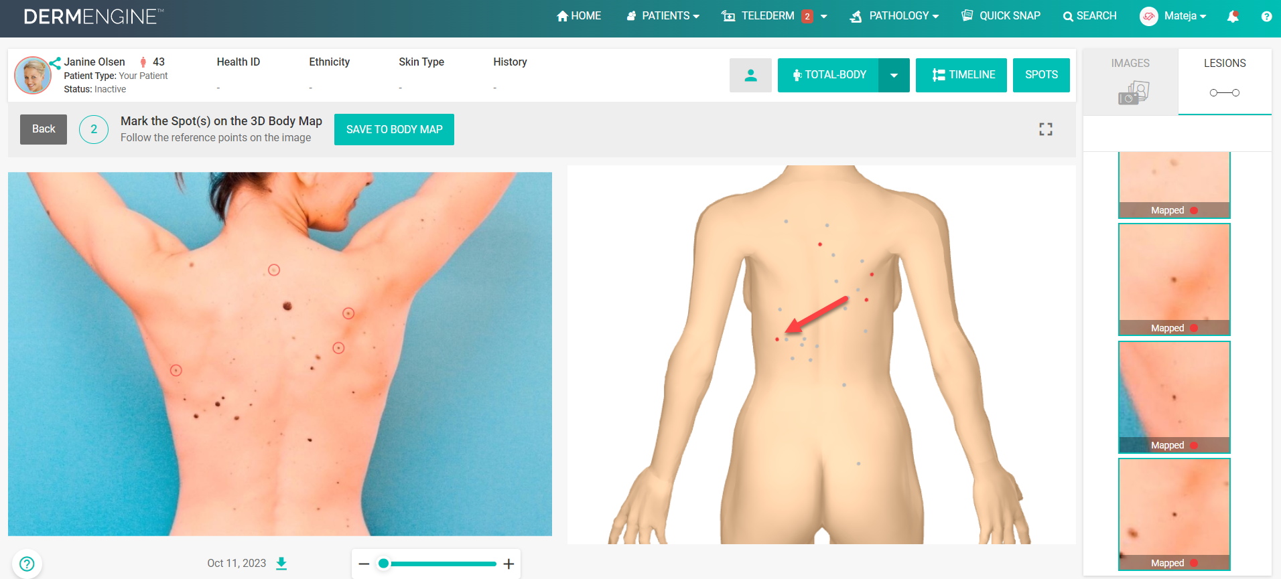Open the help circle at bottom left

[27, 564]
